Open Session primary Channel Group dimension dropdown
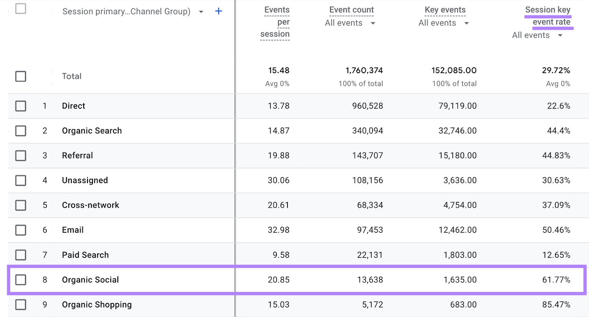 201,12
